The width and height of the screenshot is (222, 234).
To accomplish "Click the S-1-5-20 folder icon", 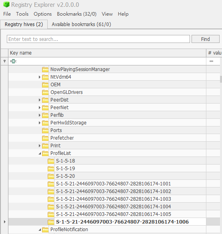I will pos(51,176).
